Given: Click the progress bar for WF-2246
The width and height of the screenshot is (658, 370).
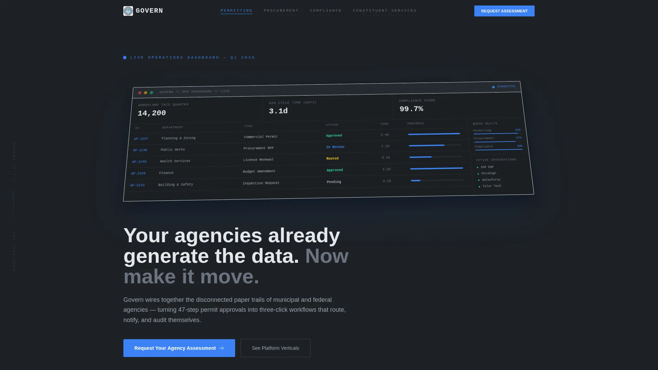Looking at the screenshot, I should point(435,145).
